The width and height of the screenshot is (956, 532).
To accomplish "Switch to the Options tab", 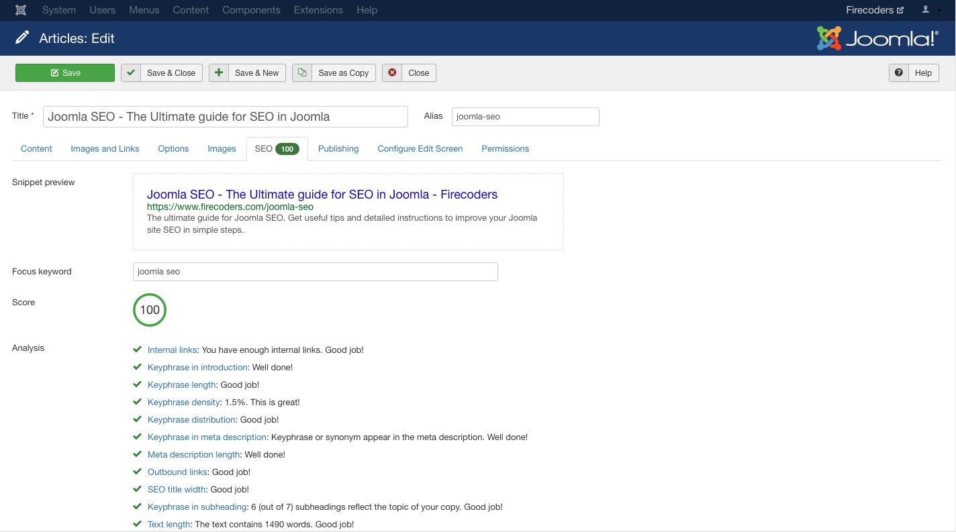I will point(173,148).
